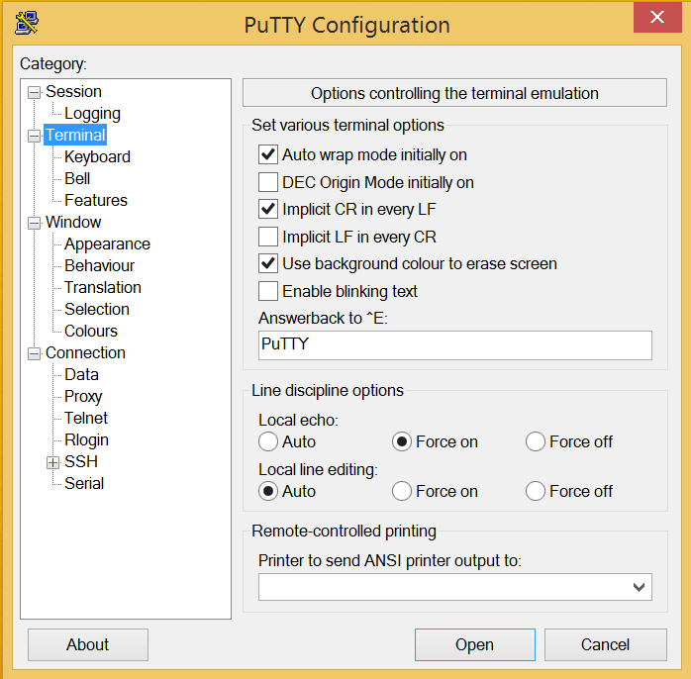691x679 pixels.
Task: Select Force off for Local echo
Action: click(x=535, y=441)
